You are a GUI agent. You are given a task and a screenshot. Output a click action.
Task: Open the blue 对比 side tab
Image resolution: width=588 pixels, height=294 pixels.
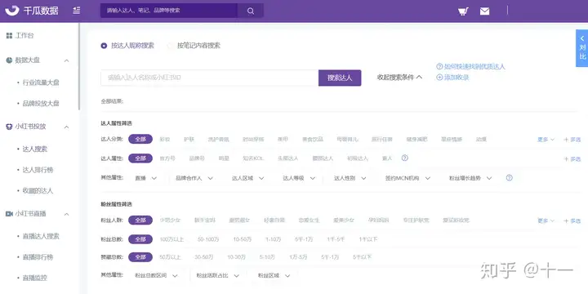(582, 48)
